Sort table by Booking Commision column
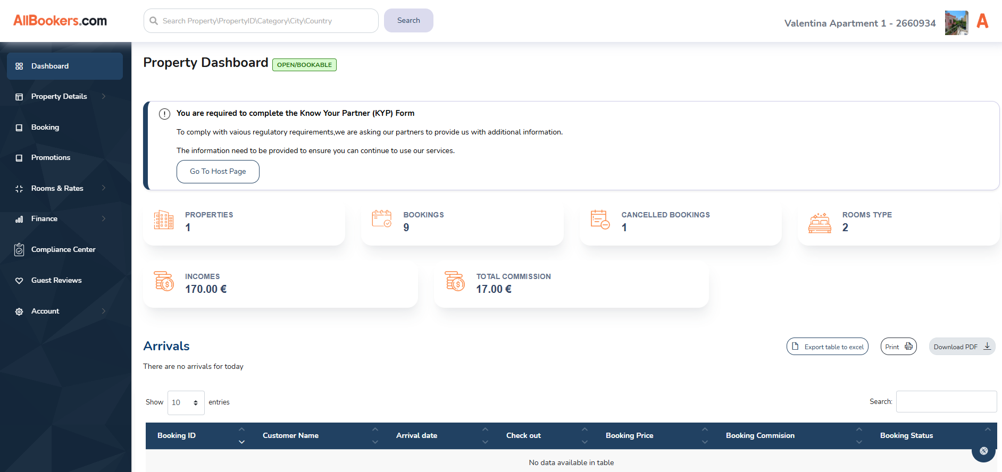 click(x=792, y=436)
